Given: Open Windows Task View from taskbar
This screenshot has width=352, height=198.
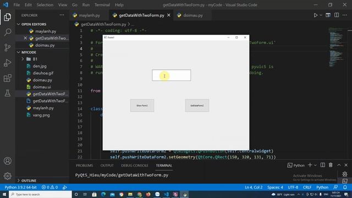Looking at the screenshot, I should tap(85, 194).
